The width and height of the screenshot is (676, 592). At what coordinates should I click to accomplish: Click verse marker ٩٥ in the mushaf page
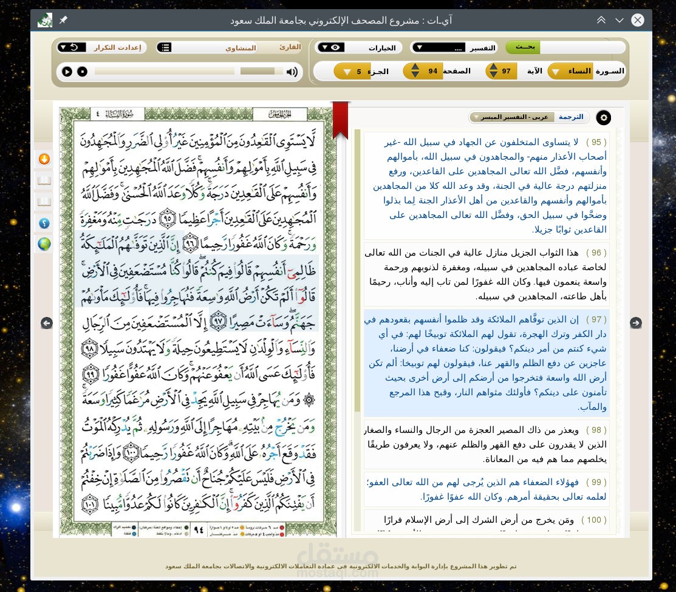[x=168, y=219]
